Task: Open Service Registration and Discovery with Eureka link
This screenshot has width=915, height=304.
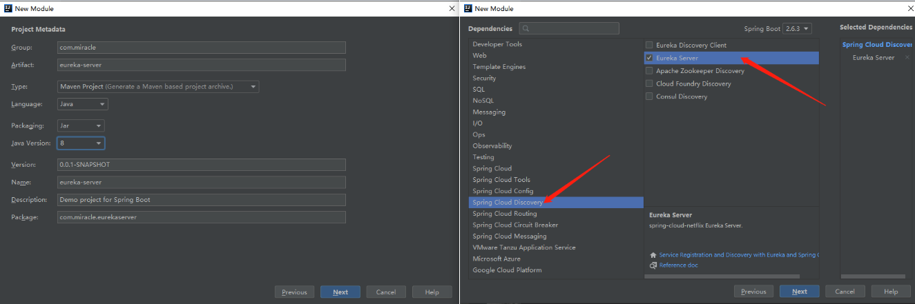Action: [739, 255]
